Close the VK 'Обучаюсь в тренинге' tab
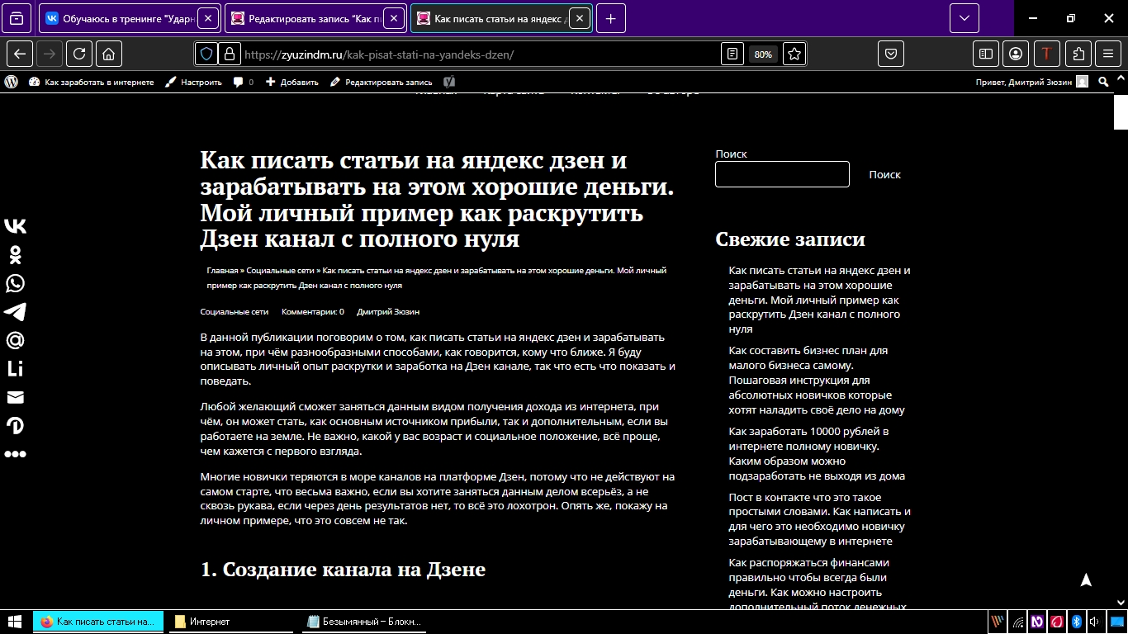Screen dimensions: 1128x634 coord(209,18)
